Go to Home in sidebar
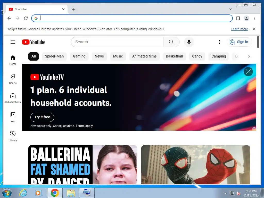 (x=13, y=60)
